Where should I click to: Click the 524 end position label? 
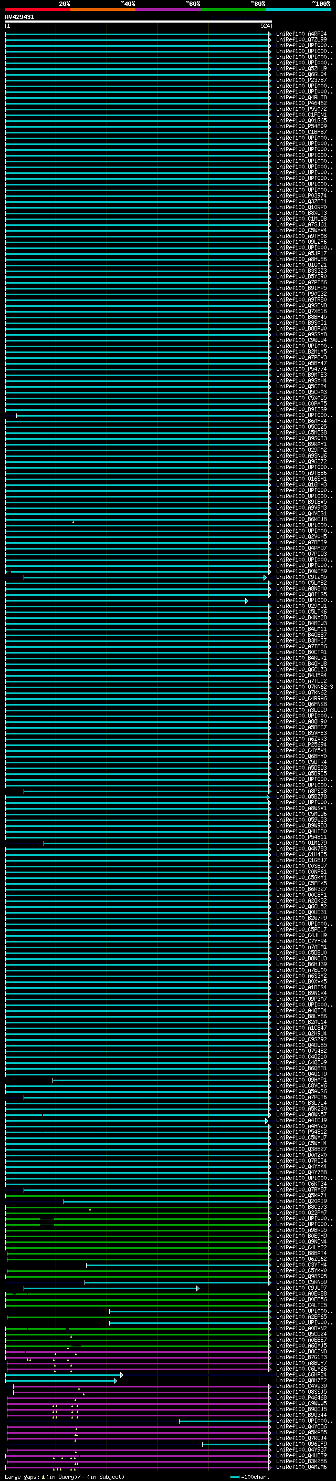coord(265,26)
